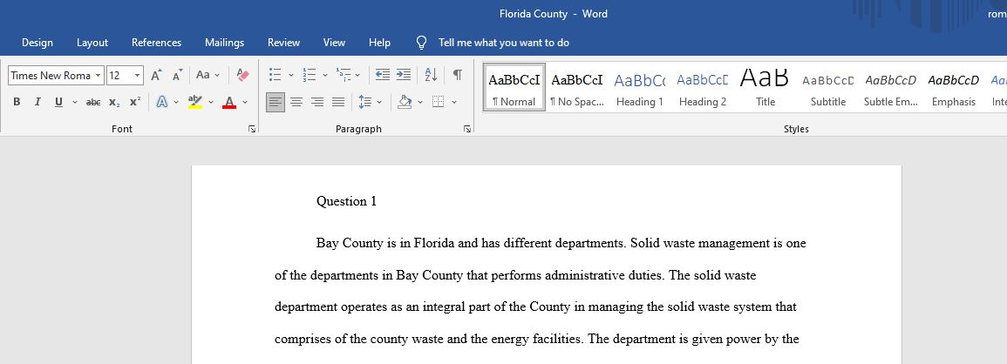Go to the View tab
Screen dimensions: 1007x364
click(334, 43)
